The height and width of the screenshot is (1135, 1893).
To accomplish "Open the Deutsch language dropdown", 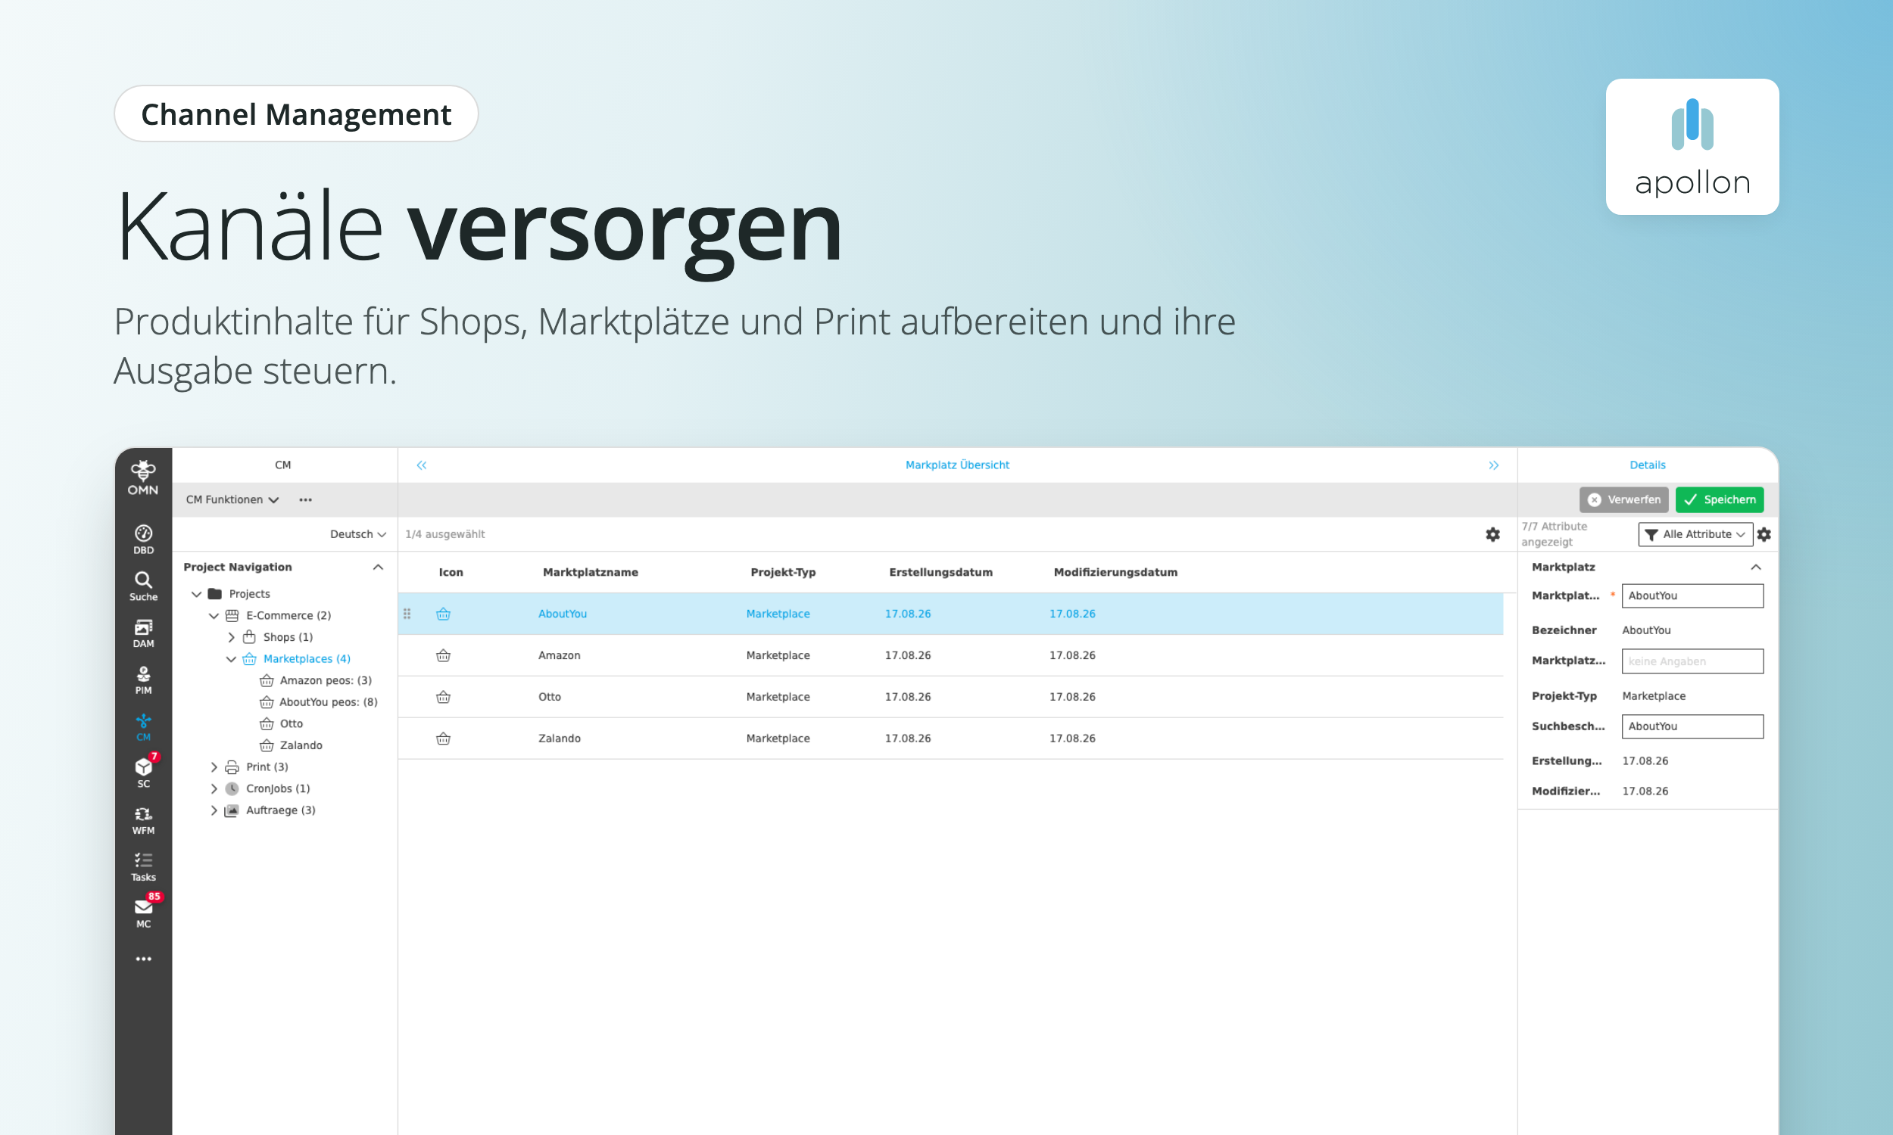I will pyautogui.click(x=357, y=534).
